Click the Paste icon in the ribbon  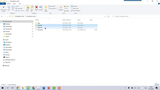pos(13,7)
